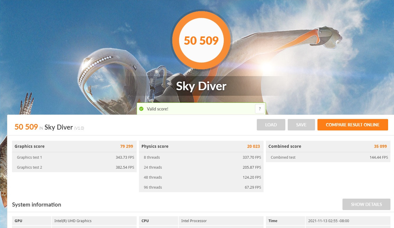The height and width of the screenshot is (228, 394).
Task: Click the LOAD button
Action: 271,125
